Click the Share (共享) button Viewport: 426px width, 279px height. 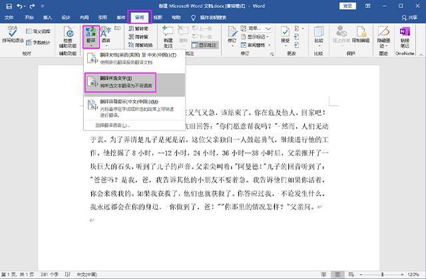click(x=409, y=18)
